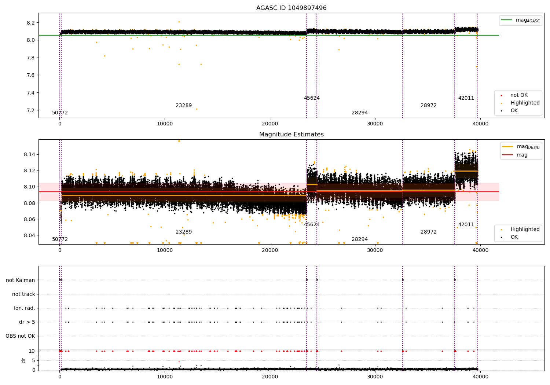The image size is (550, 385).
Task: Select 'not OK' in the top panel legend
Action: click(x=519, y=95)
